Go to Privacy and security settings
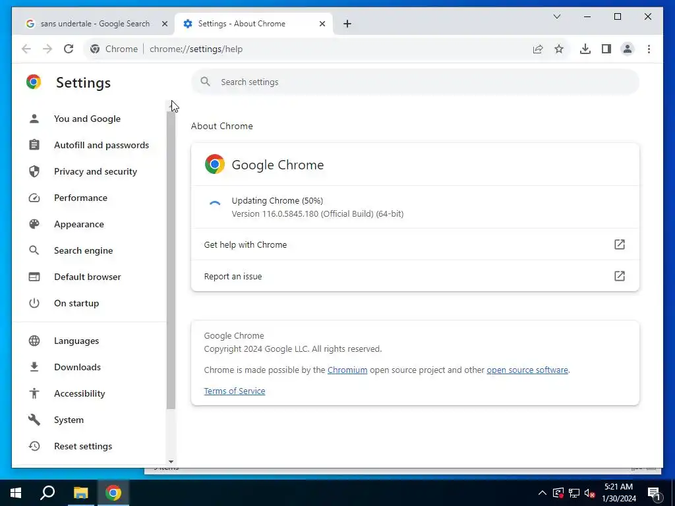This screenshot has height=506, width=675. pos(95,171)
